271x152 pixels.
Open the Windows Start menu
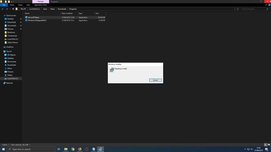coord(3,149)
